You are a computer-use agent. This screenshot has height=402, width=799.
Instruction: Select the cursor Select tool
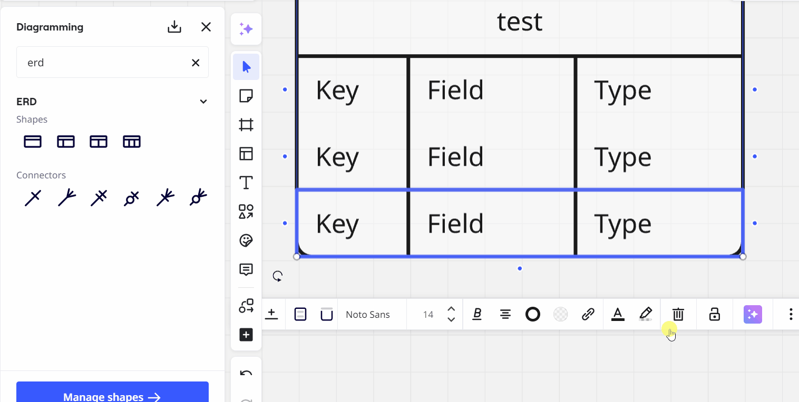click(x=246, y=67)
